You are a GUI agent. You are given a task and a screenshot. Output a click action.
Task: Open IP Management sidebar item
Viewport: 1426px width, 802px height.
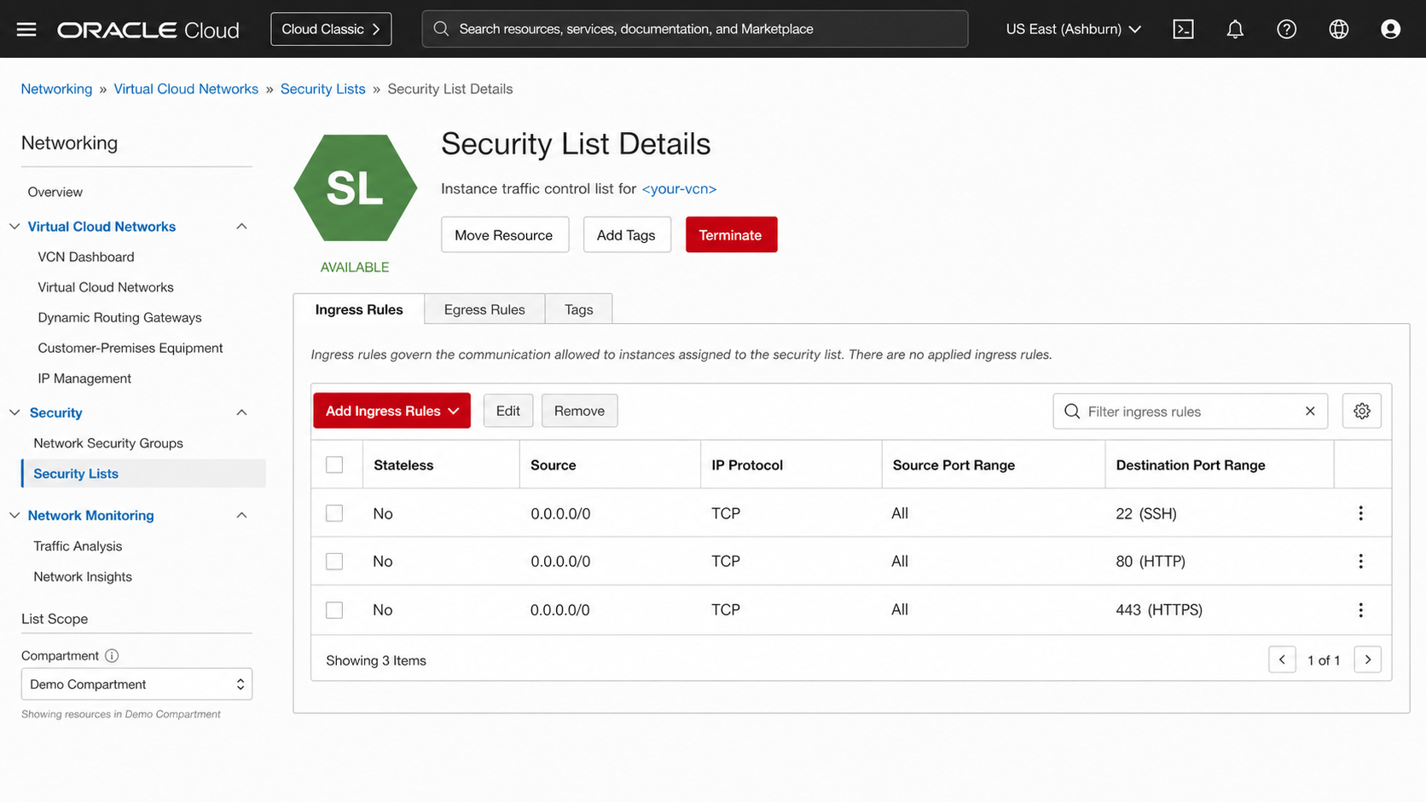tap(84, 378)
